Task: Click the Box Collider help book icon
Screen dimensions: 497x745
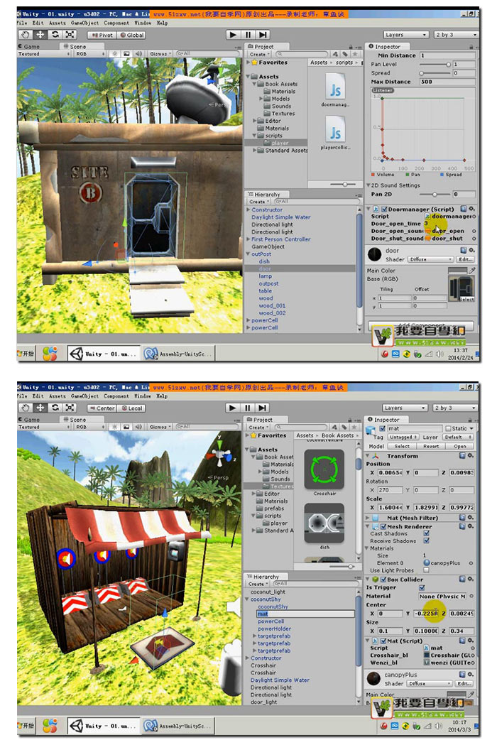Action: [x=462, y=580]
